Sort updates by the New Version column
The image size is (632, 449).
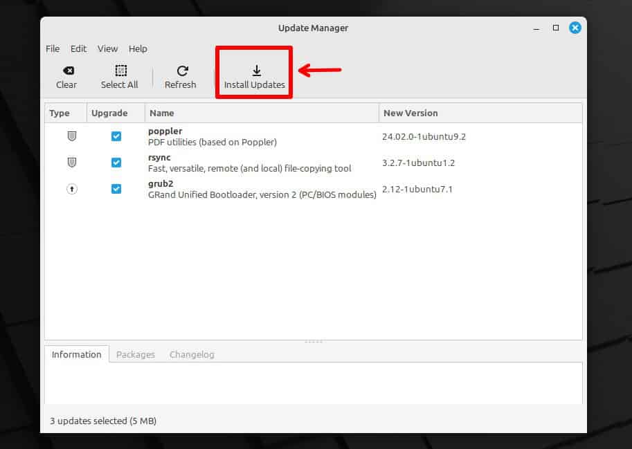pyautogui.click(x=410, y=113)
